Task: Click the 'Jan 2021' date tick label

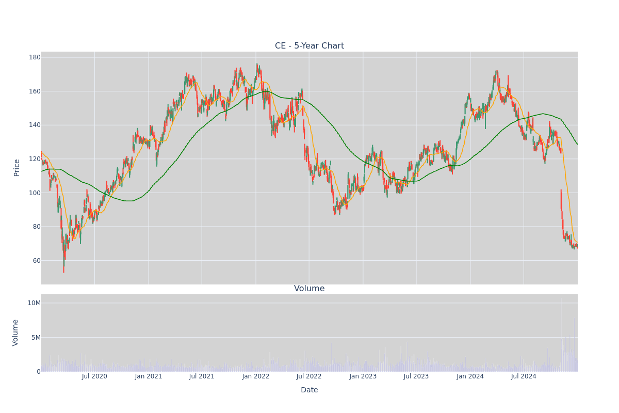Action: point(149,376)
